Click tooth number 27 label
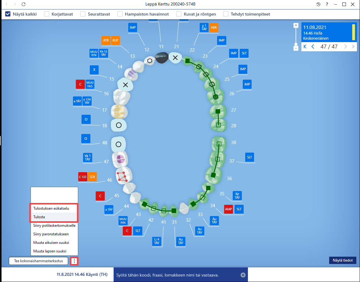 234,110
